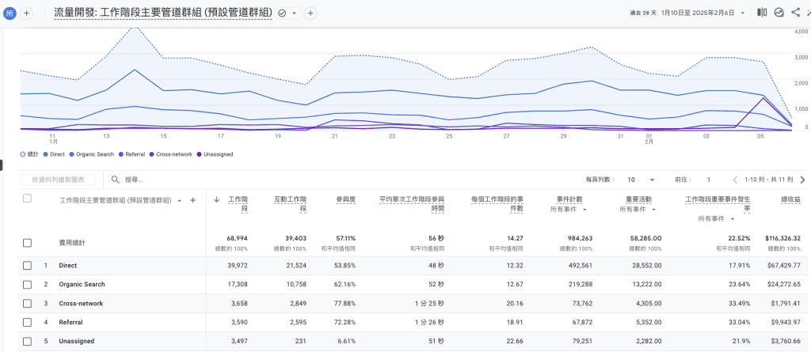Click the 1-10 列，共 11 列 pagination text
Screen dimensions: 811x352
point(768,180)
